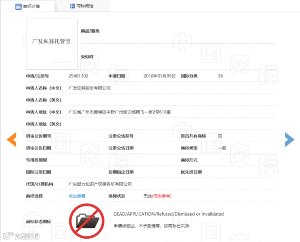Click the 商标流程 tab icon
The image size is (300, 242).
(x=73, y=6)
